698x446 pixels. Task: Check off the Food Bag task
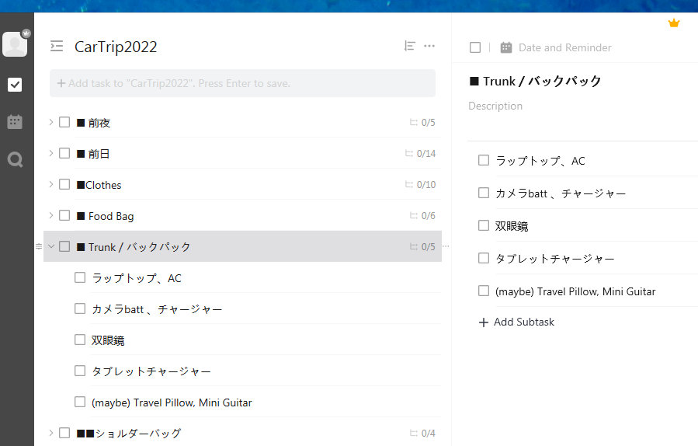click(64, 216)
